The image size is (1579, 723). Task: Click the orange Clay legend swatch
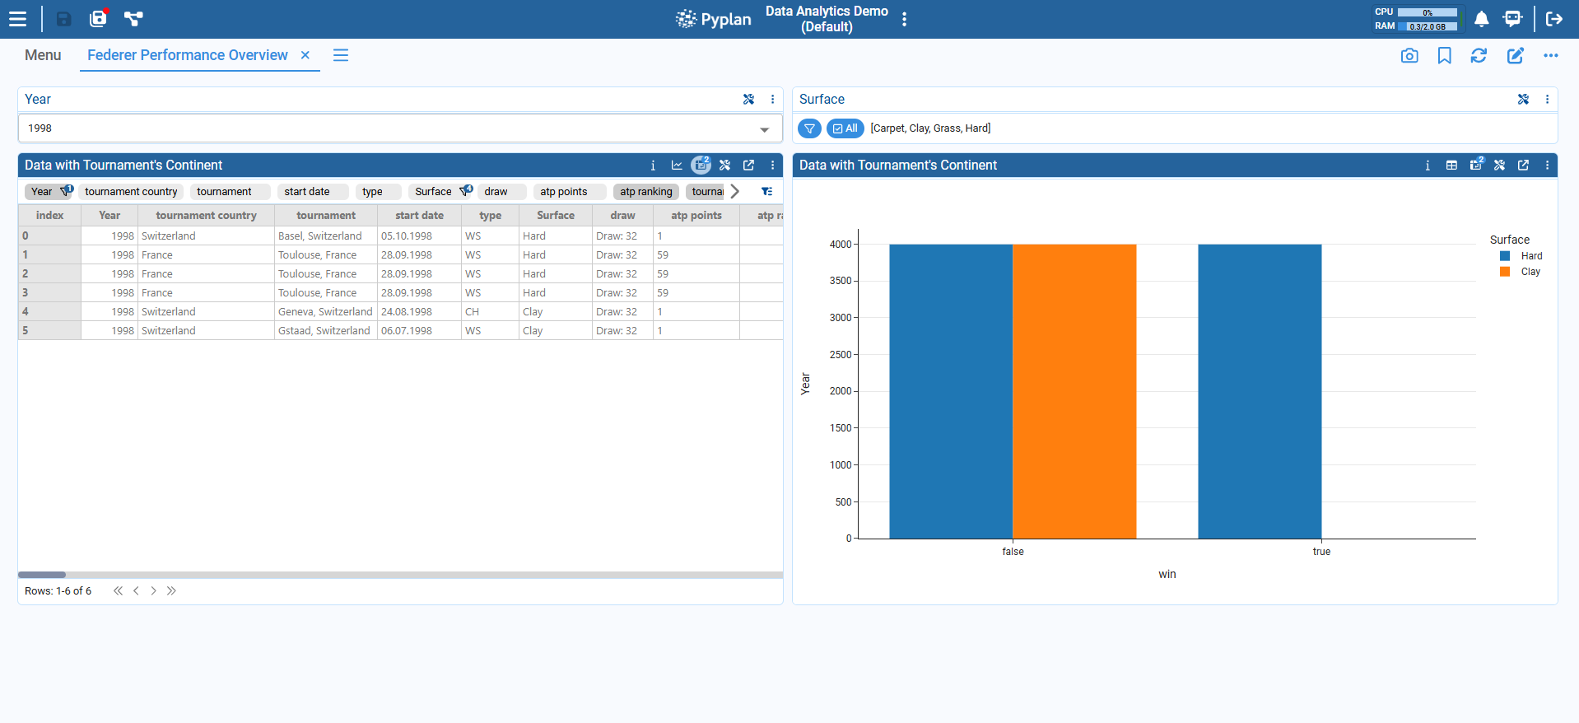(1505, 272)
